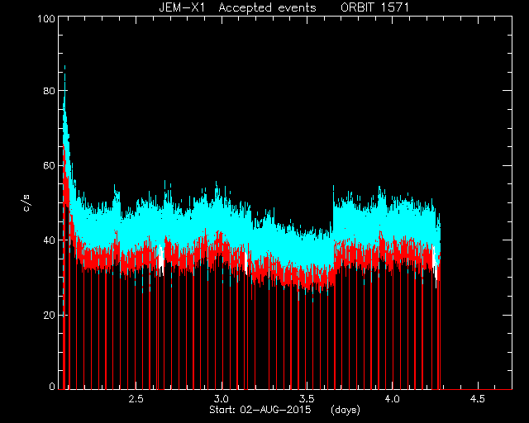The width and height of the screenshot is (529, 423).
Task: Click the '(days)' unit label
Action: pos(346,410)
